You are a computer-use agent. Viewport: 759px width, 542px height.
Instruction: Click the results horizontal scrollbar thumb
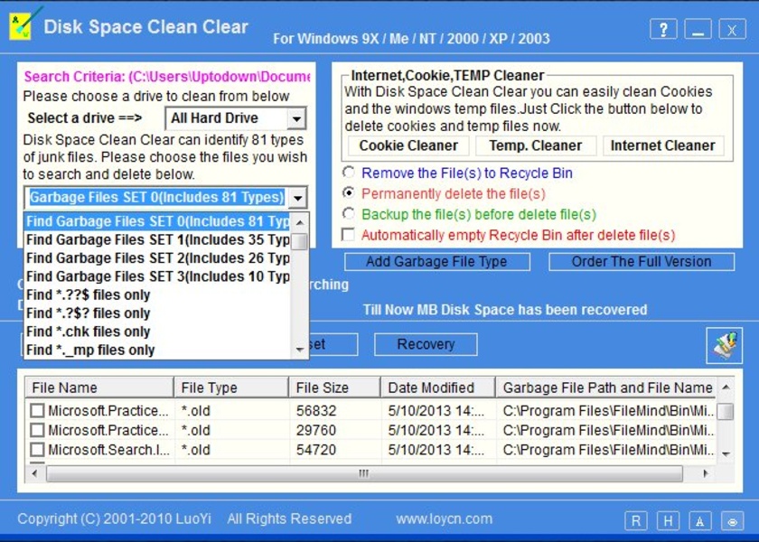pos(364,473)
